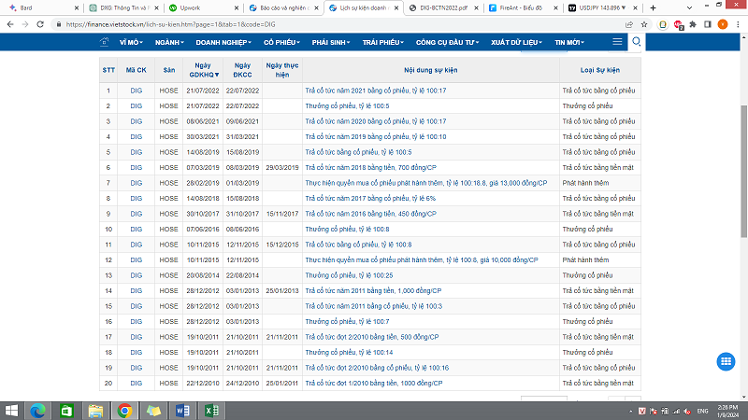
Task: Switch to the DIG-BCTN2022.pdf browser tab
Action: 444,7
